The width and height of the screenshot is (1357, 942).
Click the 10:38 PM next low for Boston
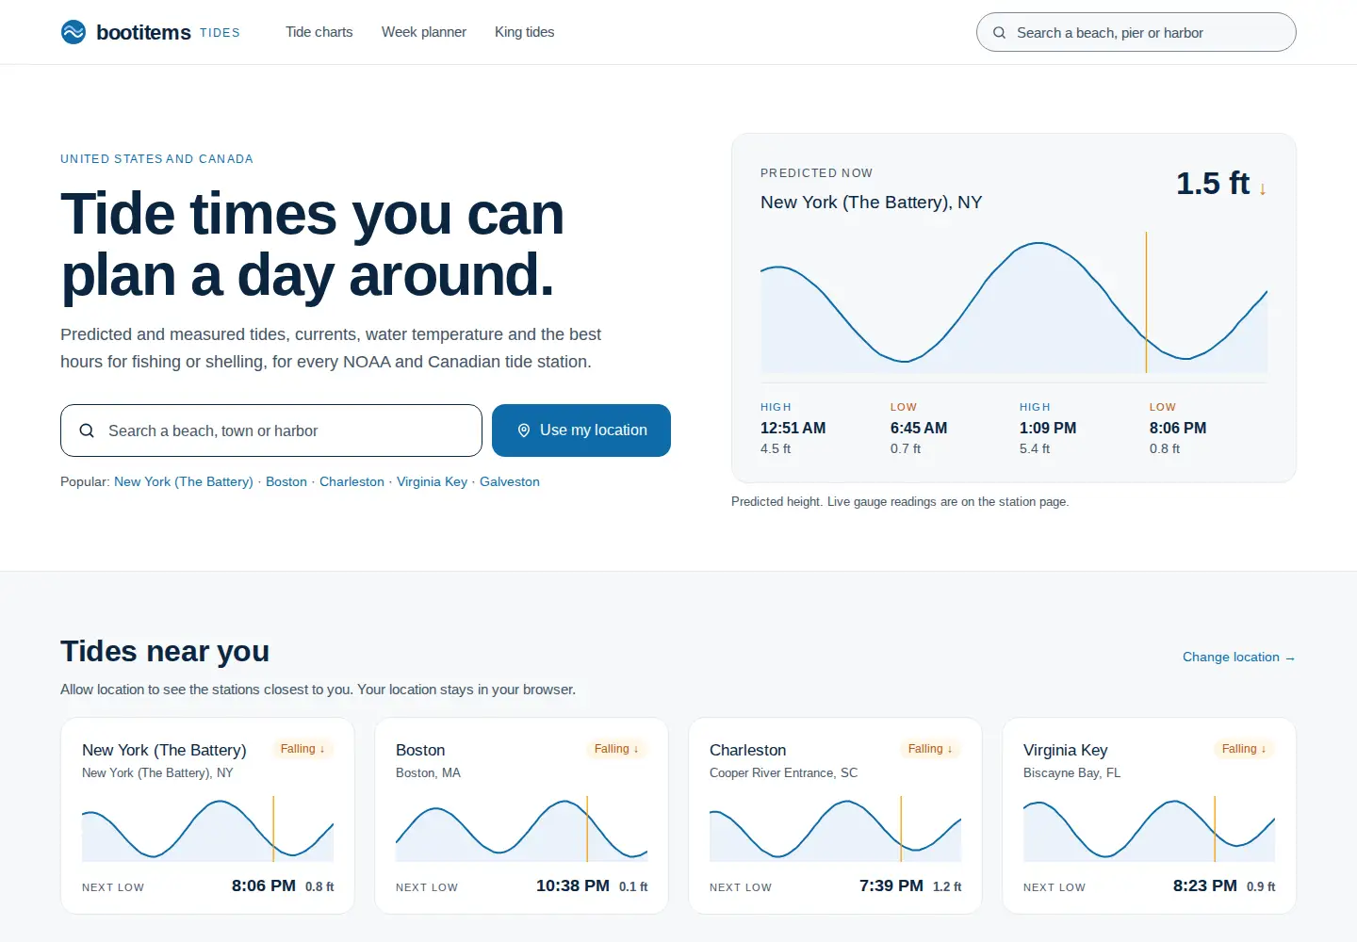573,885
